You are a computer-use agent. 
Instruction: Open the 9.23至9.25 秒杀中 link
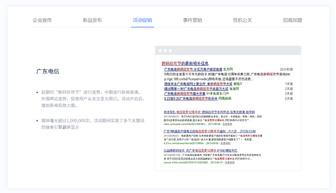pos(191,99)
